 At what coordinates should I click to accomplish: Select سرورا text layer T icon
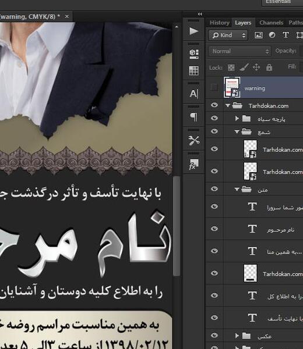252,206
